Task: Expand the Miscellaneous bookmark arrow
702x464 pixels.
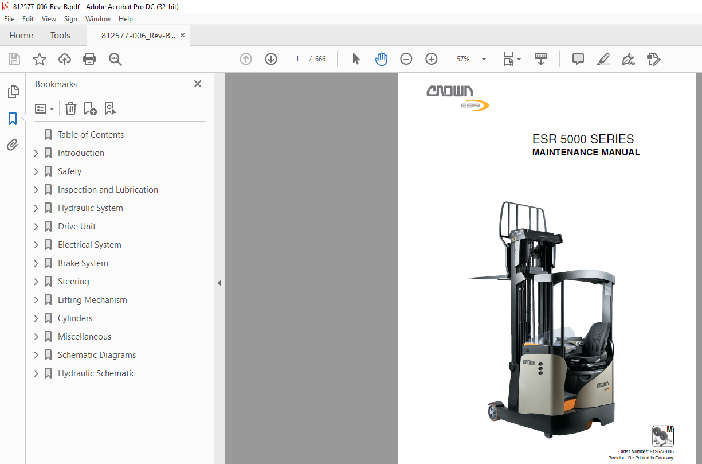Action: click(36, 337)
